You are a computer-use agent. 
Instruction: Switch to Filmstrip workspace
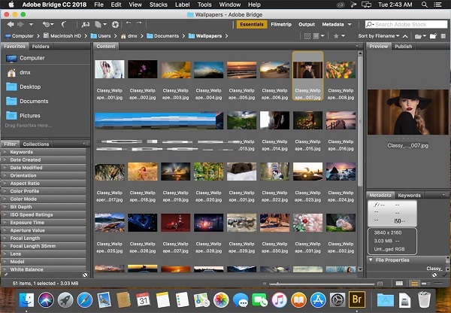pyautogui.click(x=281, y=25)
